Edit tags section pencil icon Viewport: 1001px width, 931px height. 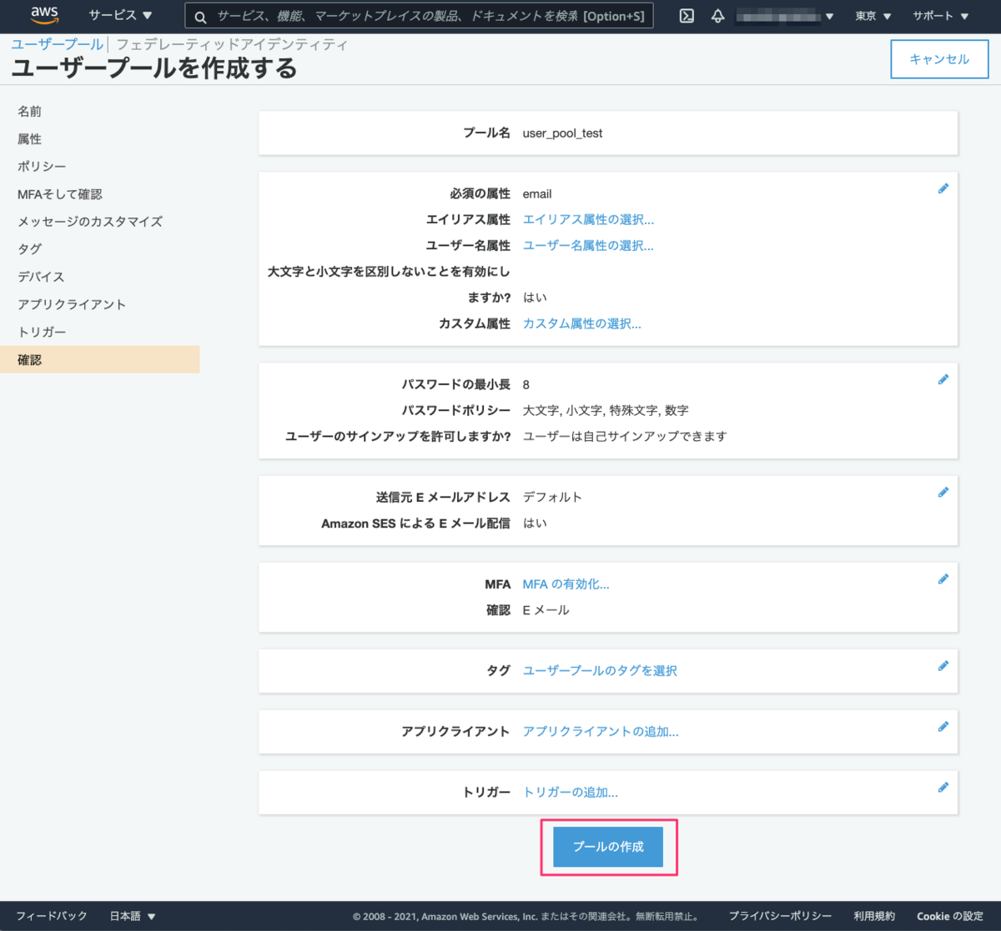[943, 665]
